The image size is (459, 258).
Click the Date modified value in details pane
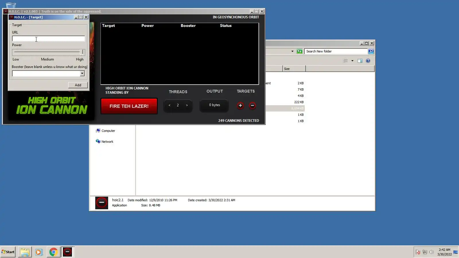(163, 200)
